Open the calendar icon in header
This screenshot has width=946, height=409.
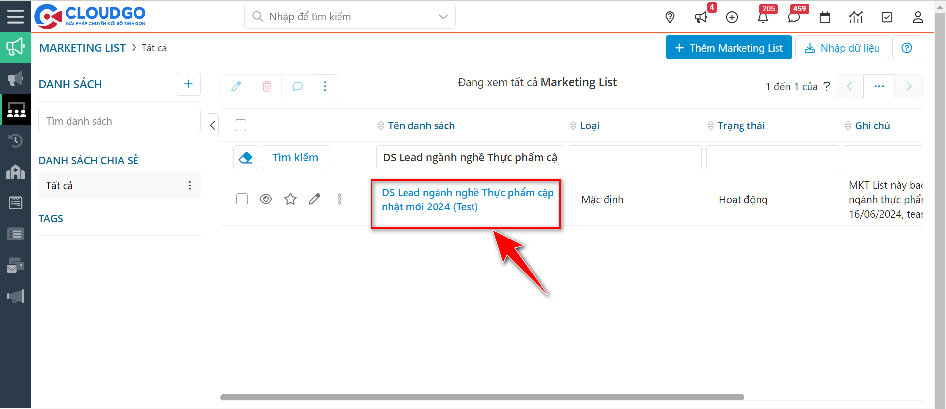point(825,18)
